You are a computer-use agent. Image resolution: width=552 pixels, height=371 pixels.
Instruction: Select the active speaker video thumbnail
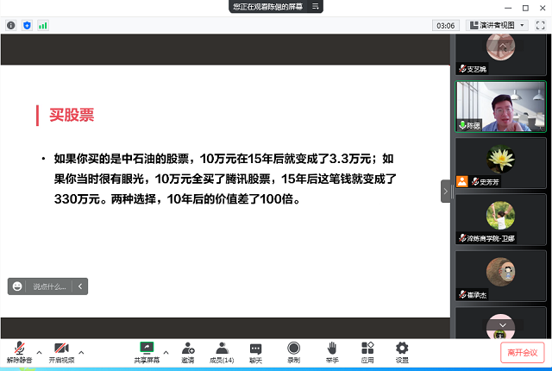click(x=500, y=106)
